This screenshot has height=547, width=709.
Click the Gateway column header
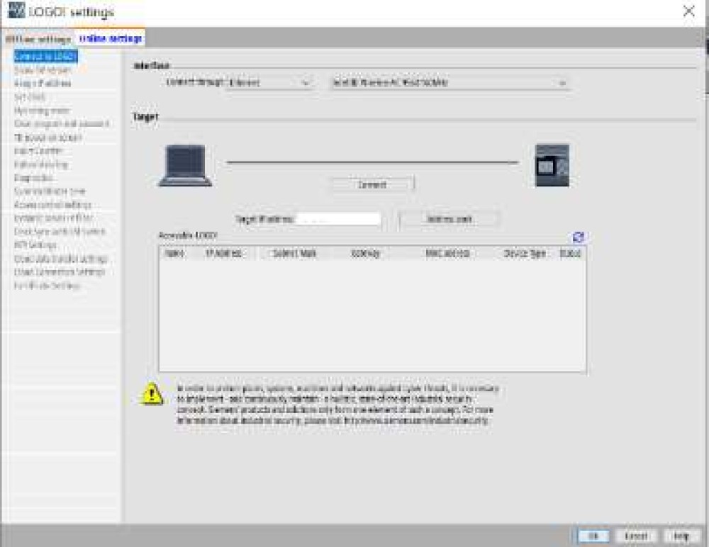point(365,254)
